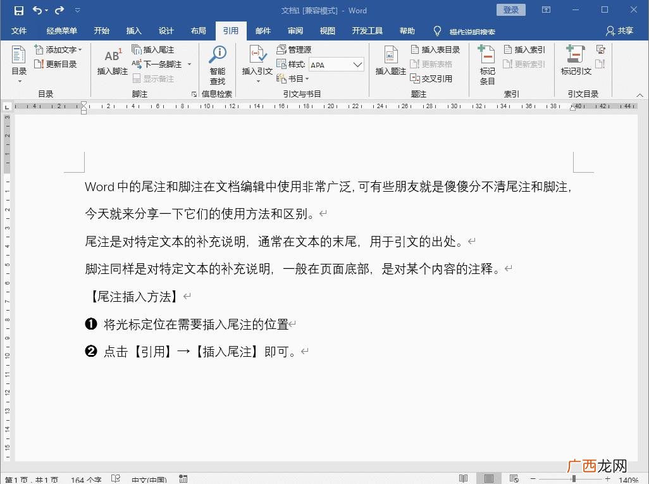Image resolution: width=649 pixels, height=484 pixels.
Task: Click the update table of authorities icon
Action: (600, 64)
